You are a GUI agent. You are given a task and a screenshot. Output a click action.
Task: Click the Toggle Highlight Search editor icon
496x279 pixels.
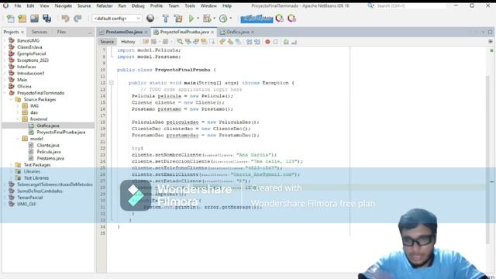point(204,41)
